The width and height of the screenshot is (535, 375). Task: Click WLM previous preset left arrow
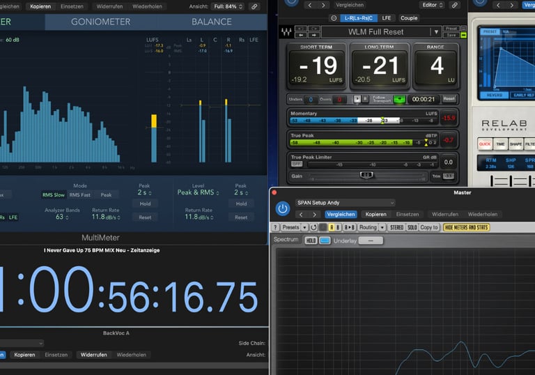coord(301,35)
